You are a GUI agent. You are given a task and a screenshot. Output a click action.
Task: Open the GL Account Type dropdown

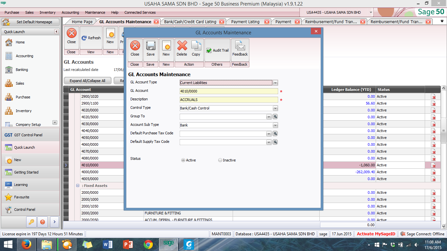click(x=276, y=83)
